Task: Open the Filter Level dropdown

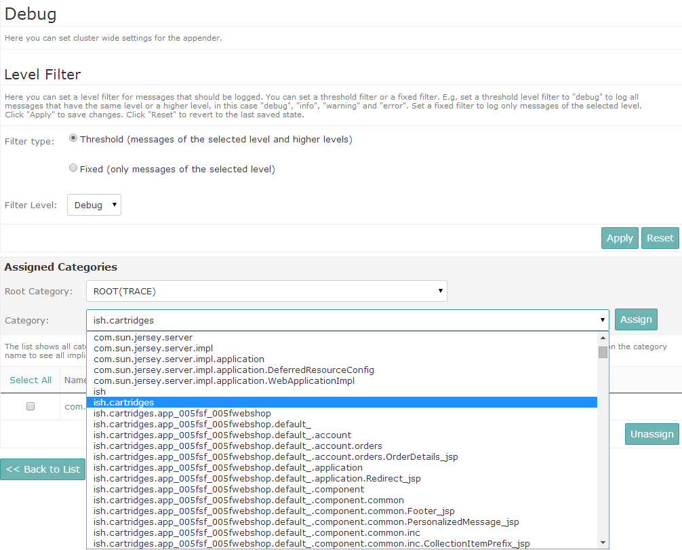Action: pos(94,204)
